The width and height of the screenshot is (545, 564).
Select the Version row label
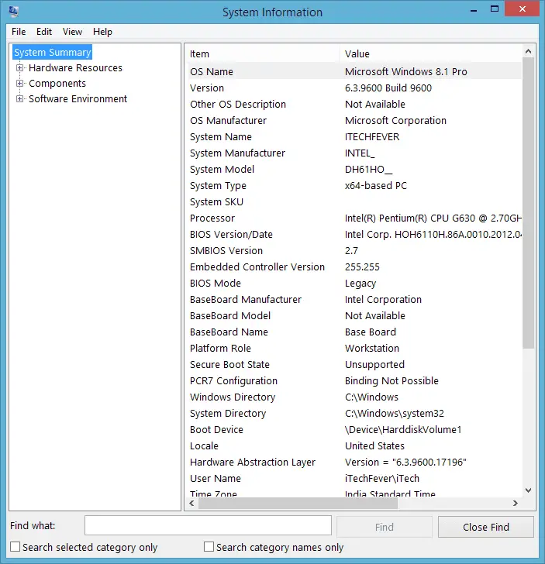207,88
